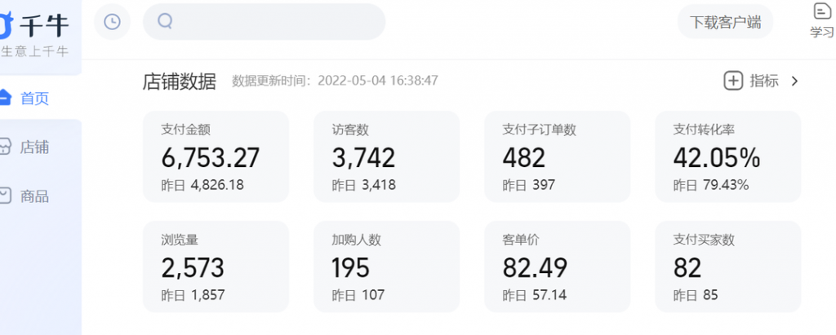836x335 pixels.
Task: Click yesterday value 昨日 3,418
Action: (363, 185)
